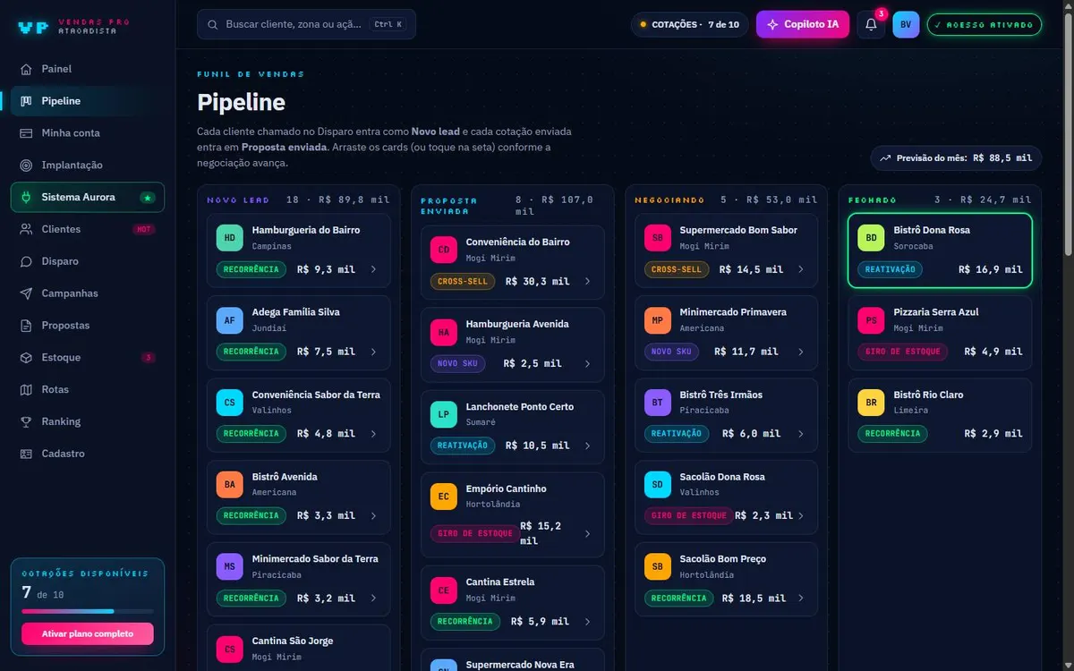Click Ativar plano completo

pos(88,633)
